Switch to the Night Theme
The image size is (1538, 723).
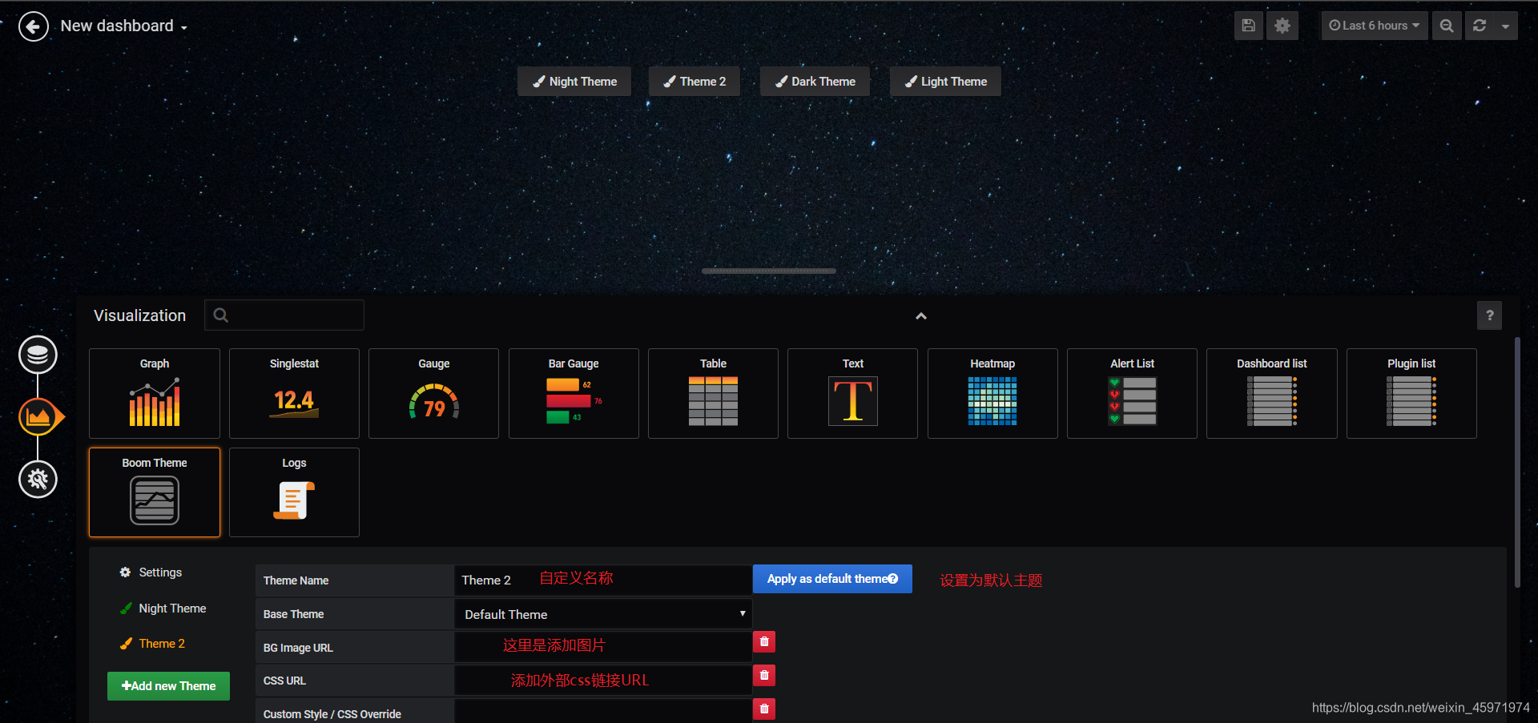[574, 81]
